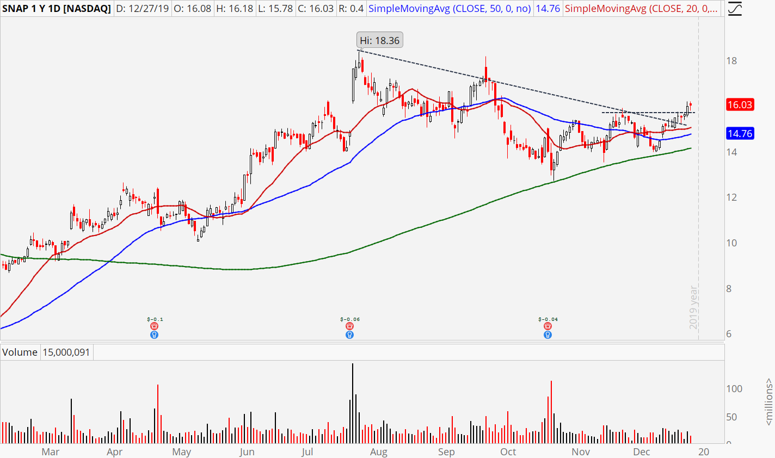Image resolution: width=775 pixels, height=458 pixels.
Task: Select the 14.76 study value in header bar
Action: 548,9
